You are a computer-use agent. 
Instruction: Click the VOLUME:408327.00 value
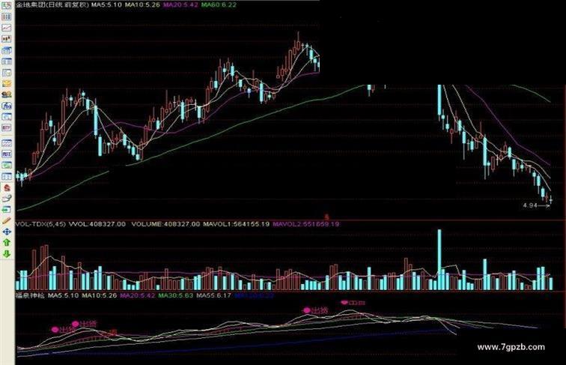165,224
